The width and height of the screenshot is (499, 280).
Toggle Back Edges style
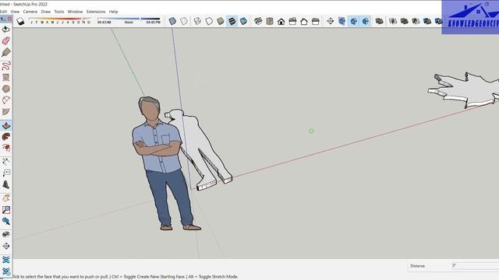pyautogui.click(x=184, y=21)
